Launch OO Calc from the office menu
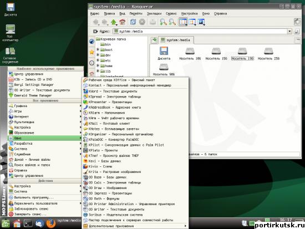This screenshot has height=229, width=305. point(135,182)
